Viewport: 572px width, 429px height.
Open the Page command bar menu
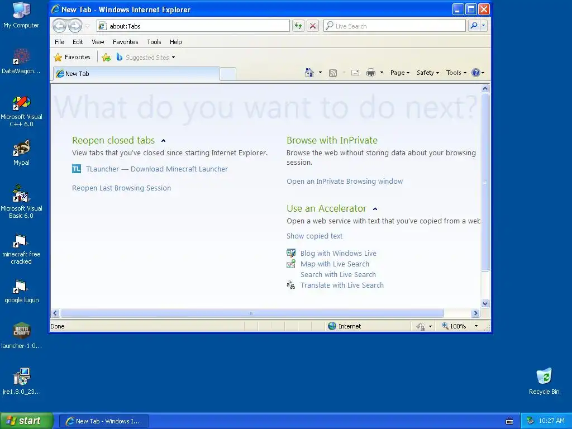tap(400, 73)
